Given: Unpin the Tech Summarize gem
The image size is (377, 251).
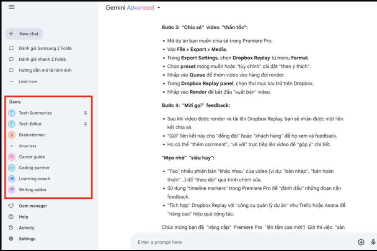Looking at the screenshot, I should click(x=85, y=113).
